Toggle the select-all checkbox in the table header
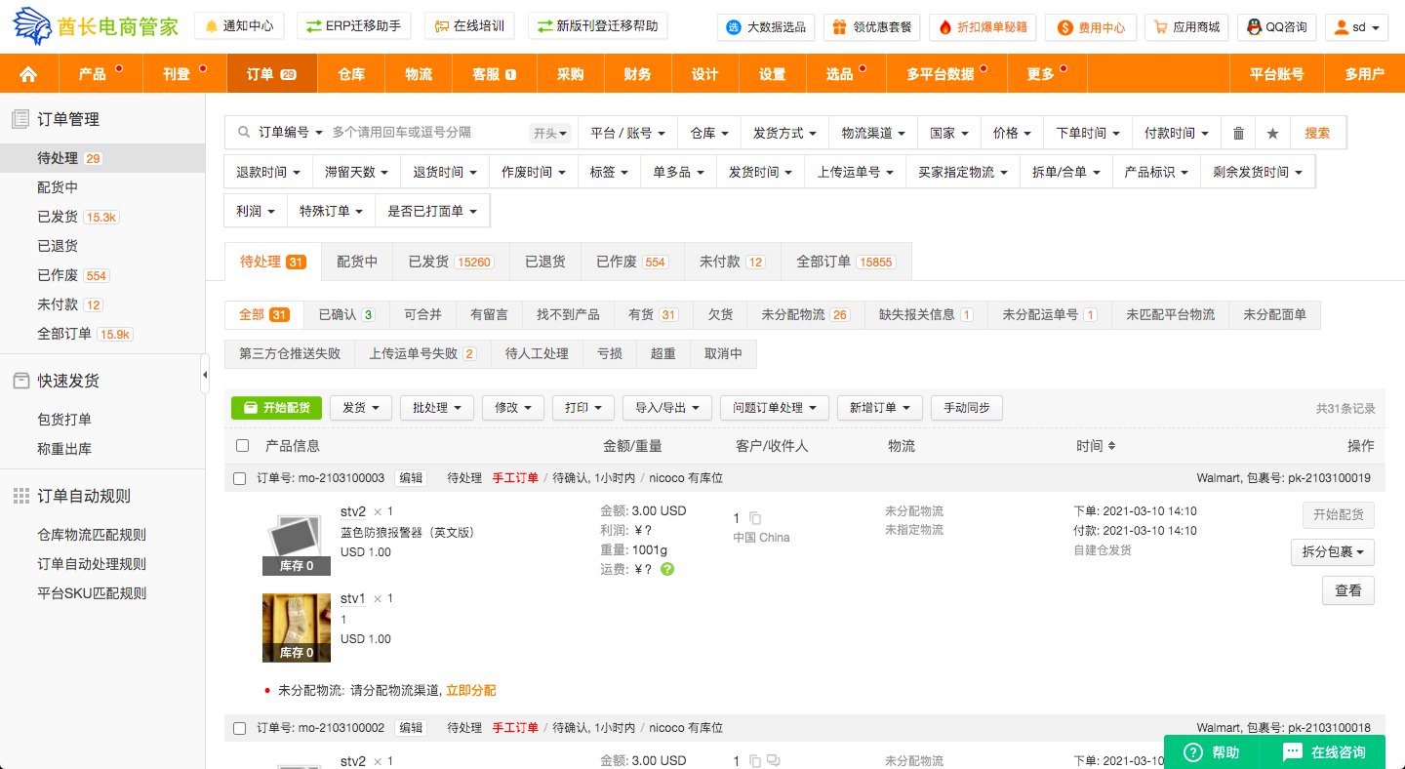Viewport: 1405px width, 769px height. (243, 446)
